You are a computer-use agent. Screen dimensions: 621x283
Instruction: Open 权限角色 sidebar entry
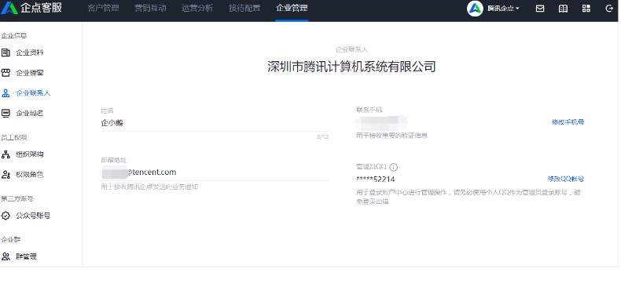pos(30,175)
